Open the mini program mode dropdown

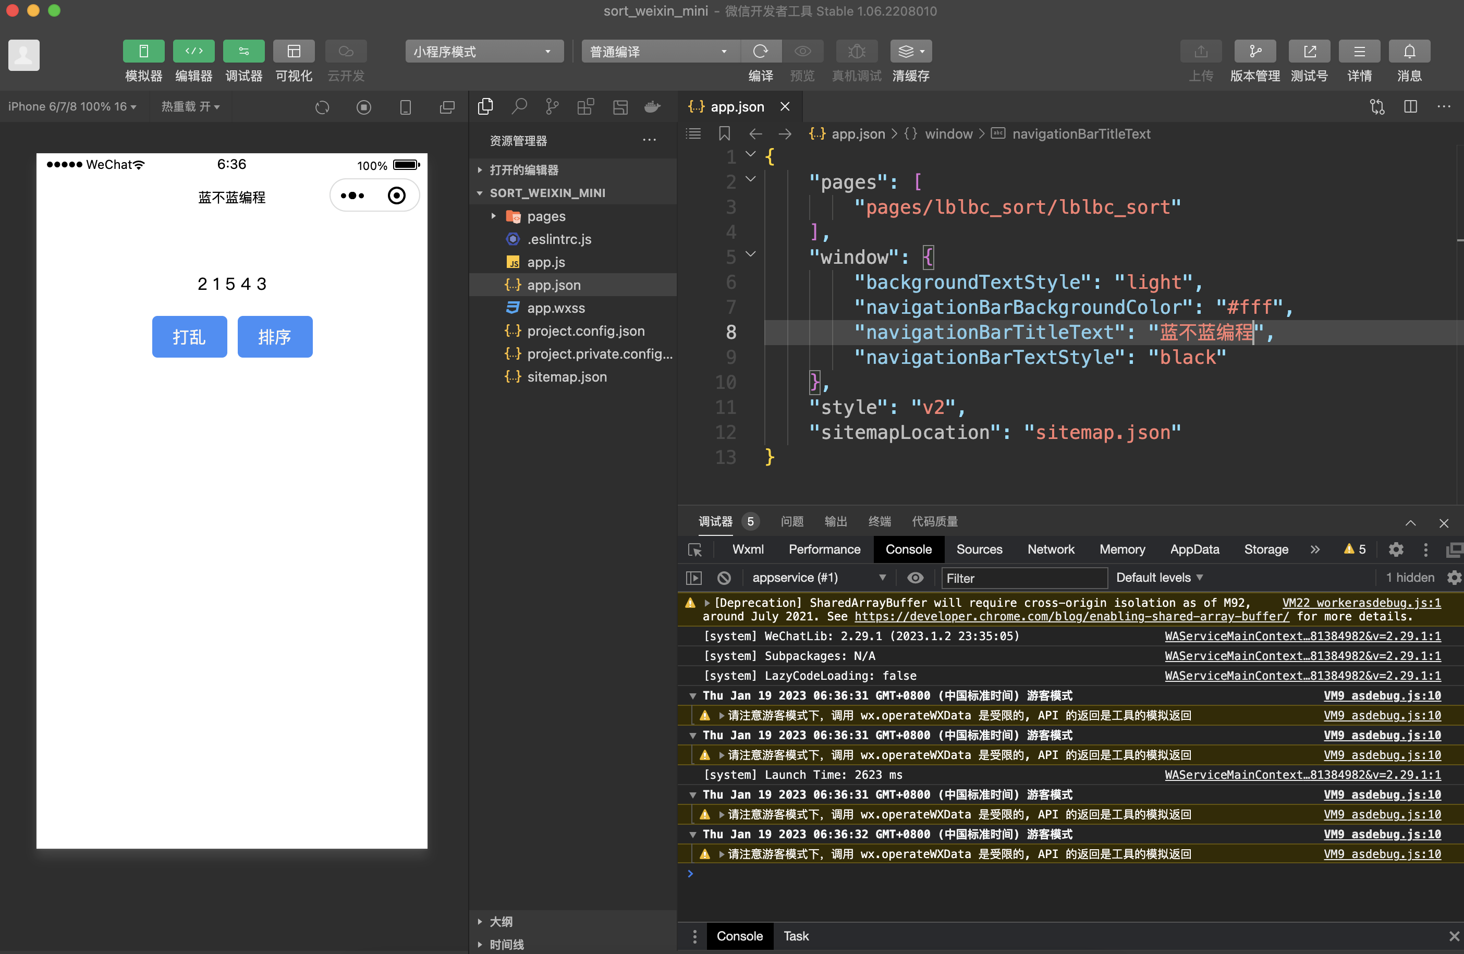(483, 51)
